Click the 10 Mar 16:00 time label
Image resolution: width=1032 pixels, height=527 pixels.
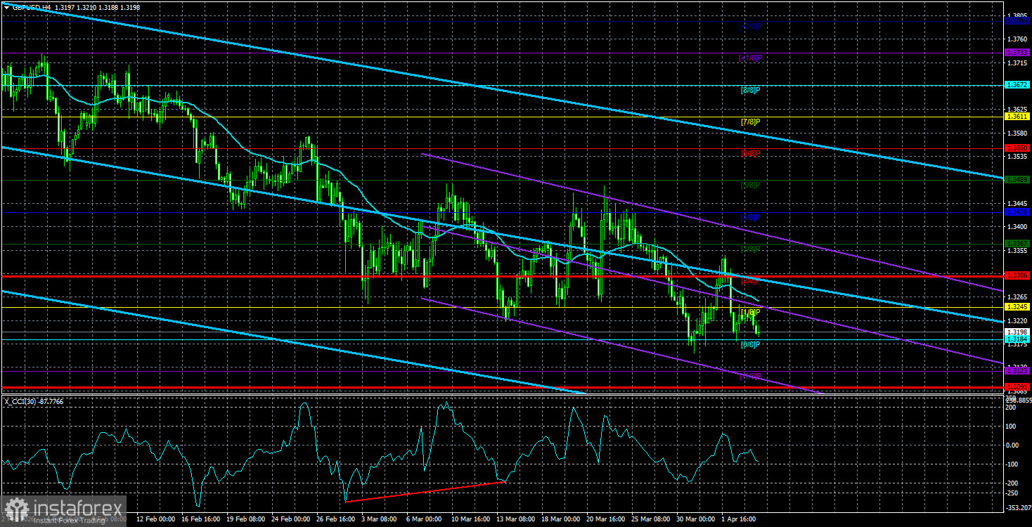(x=470, y=519)
